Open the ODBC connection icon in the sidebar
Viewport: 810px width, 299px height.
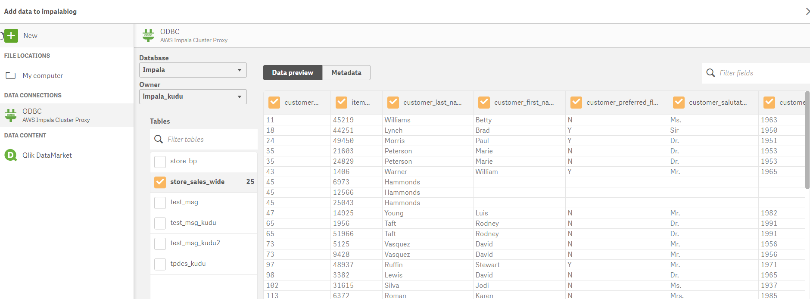pos(11,115)
